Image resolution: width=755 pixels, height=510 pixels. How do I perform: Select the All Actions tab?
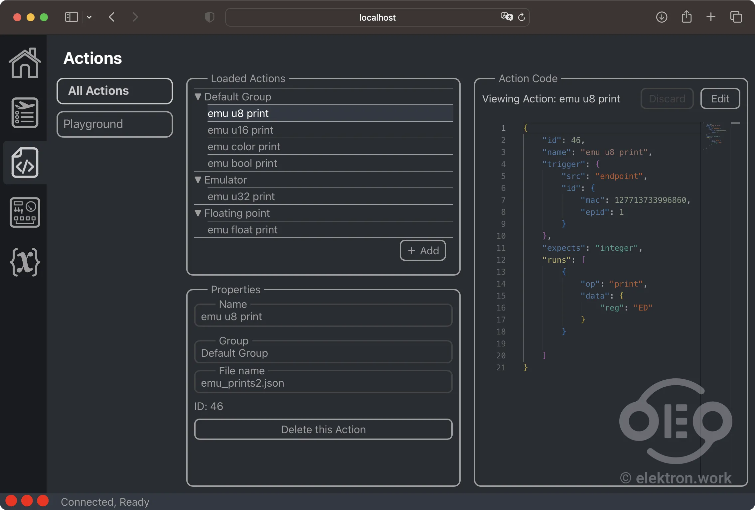[115, 91]
